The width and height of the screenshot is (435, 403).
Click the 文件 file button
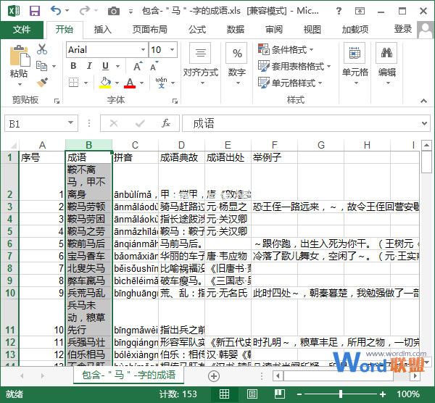click(x=22, y=30)
